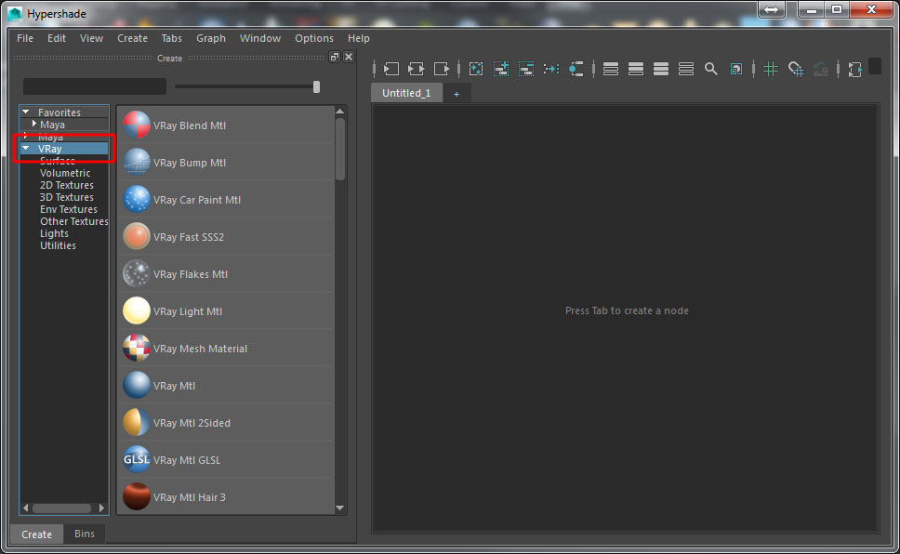Select the VRay category

50,149
